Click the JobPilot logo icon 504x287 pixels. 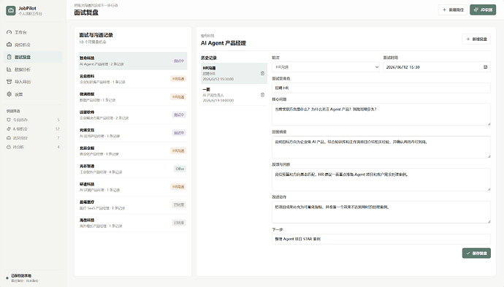[11, 11]
